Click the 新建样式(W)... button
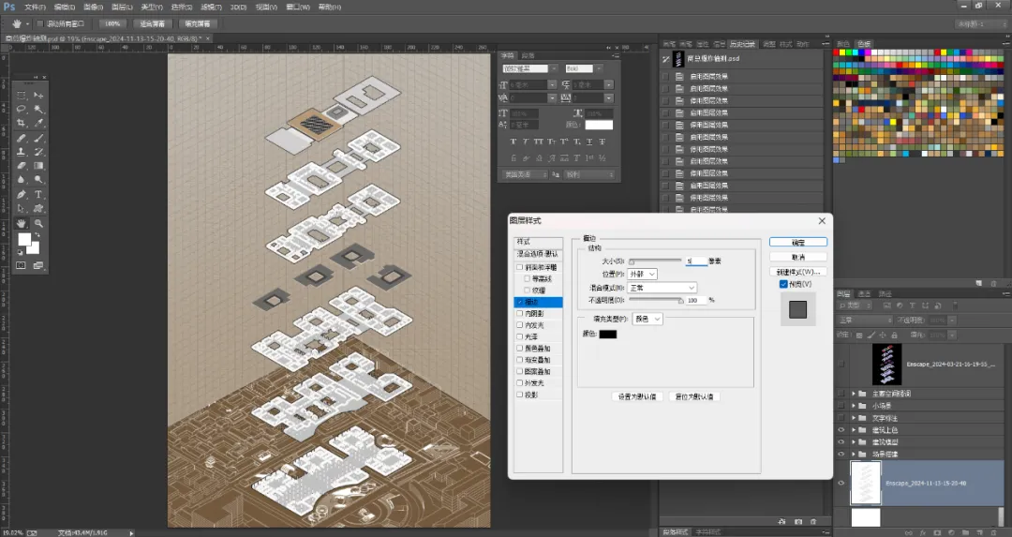 point(797,272)
